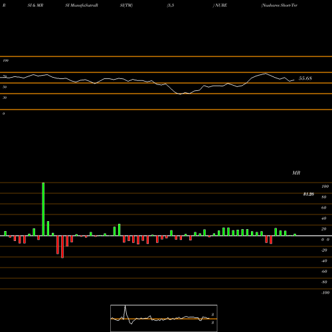This screenshot has width=332, height=332.
Task: Click the RSI axis label 0
Action: [x=3, y=114]
